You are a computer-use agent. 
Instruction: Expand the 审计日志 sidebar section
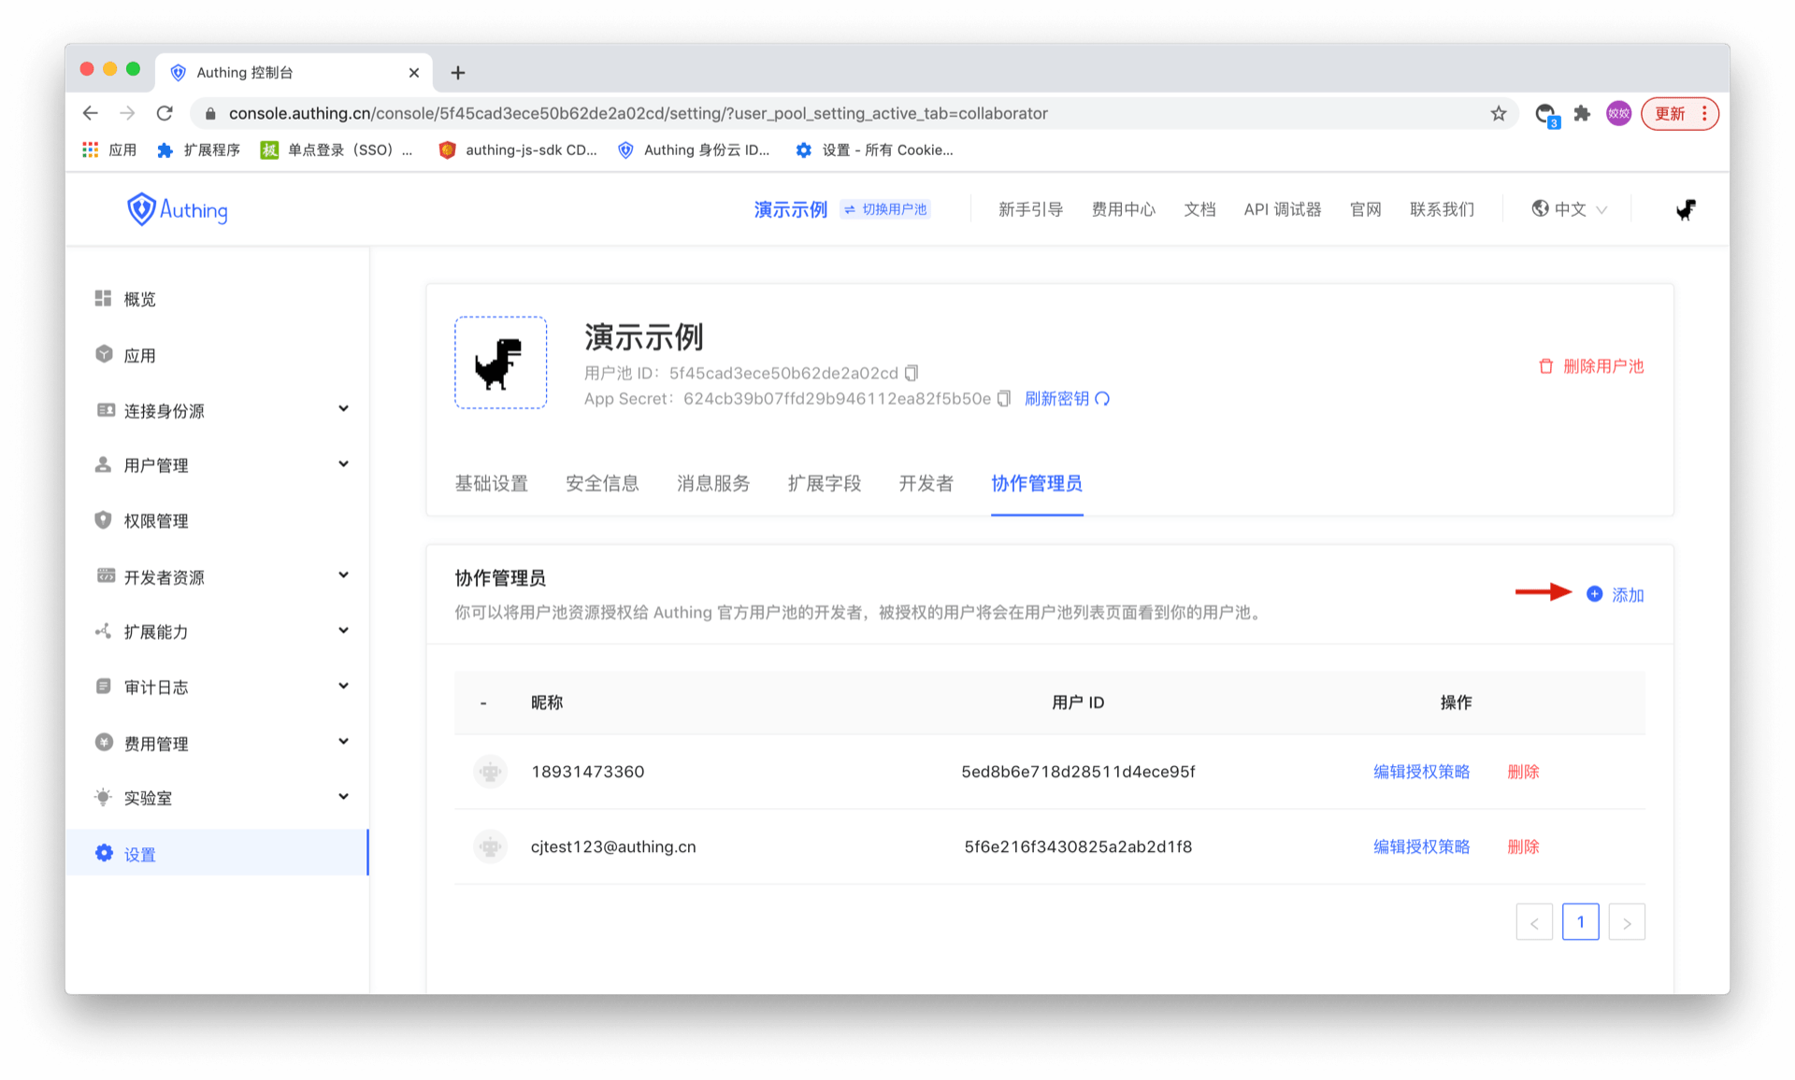click(x=343, y=686)
